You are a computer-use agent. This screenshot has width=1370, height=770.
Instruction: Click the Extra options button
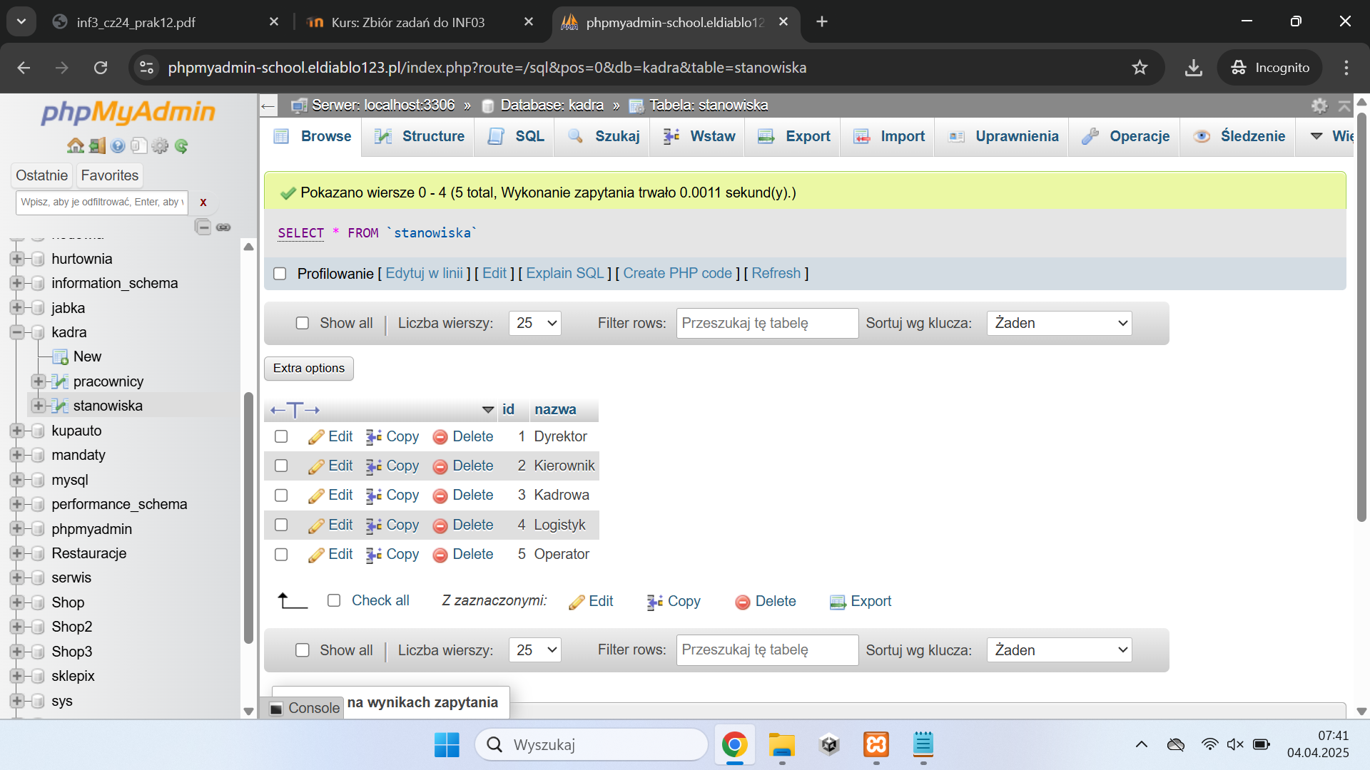coord(309,369)
